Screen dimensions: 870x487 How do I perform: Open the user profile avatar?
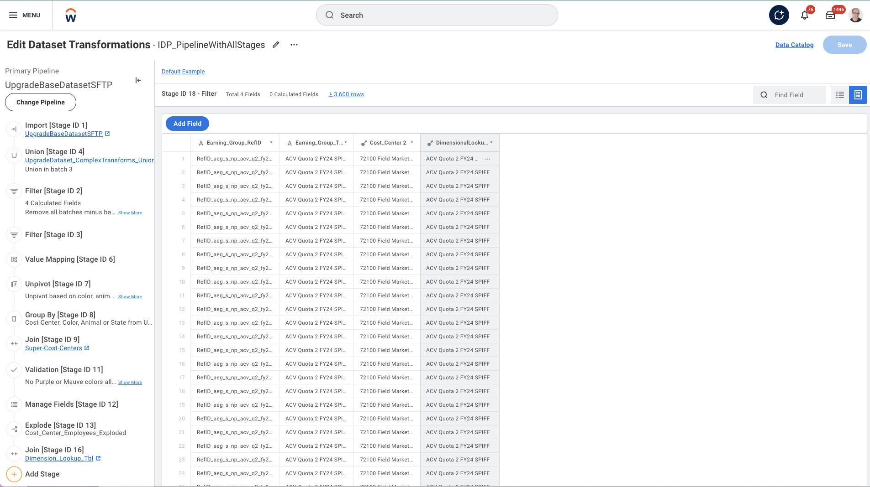click(x=855, y=15)
